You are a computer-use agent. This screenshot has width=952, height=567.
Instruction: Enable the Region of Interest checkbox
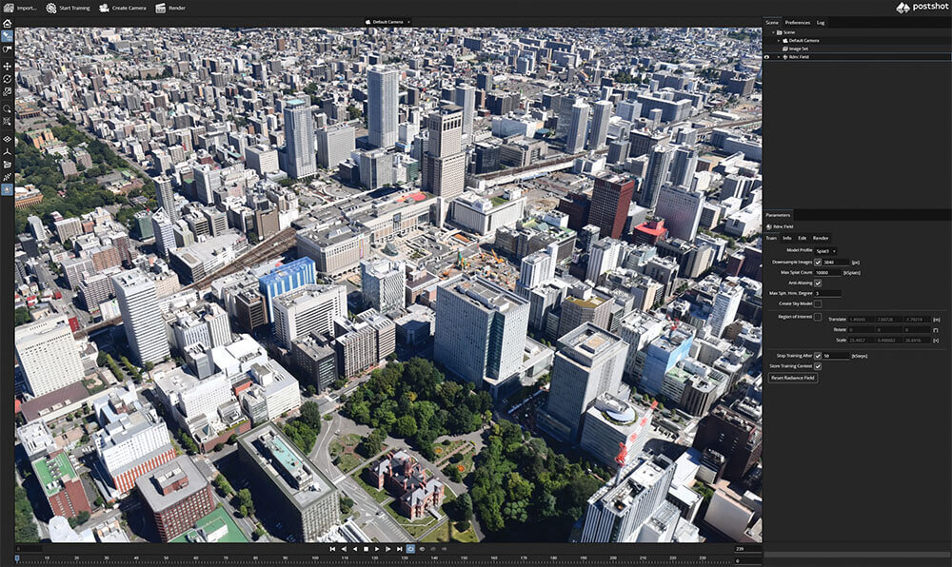tap(818, 317)
